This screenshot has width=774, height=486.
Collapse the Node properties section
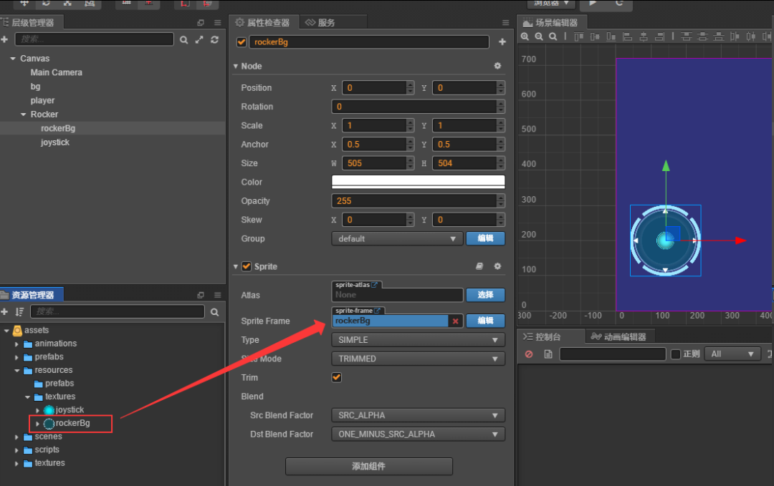(236, 66)
